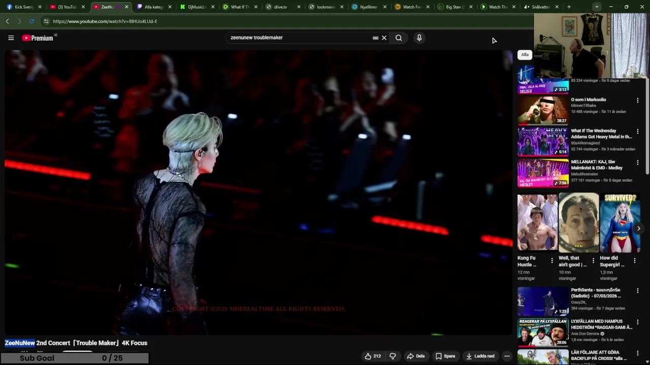Open options for 'Well, that ain't good' short
Viewport: 650px width, 365px height.
[x=593, y=261]
